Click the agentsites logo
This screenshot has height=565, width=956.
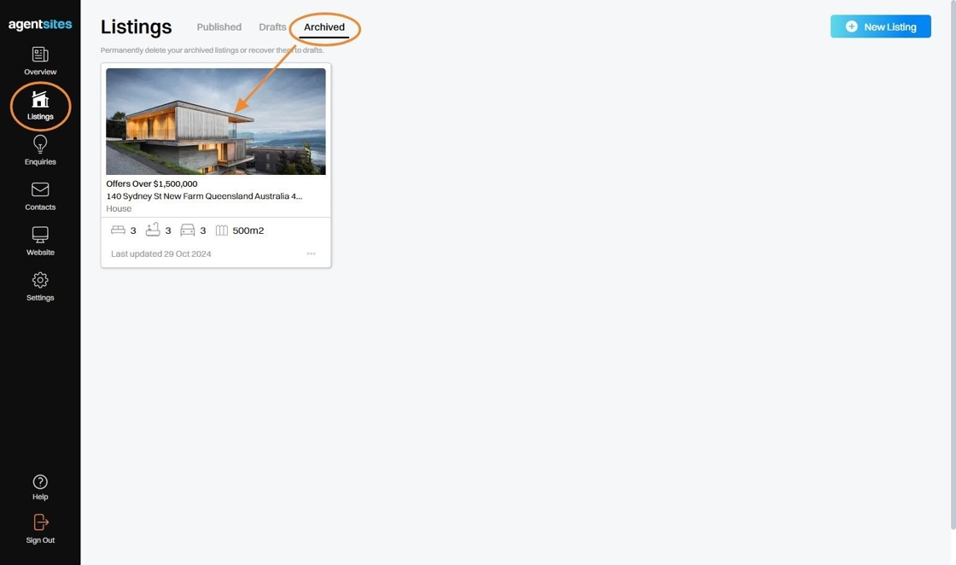pos(40,25)
